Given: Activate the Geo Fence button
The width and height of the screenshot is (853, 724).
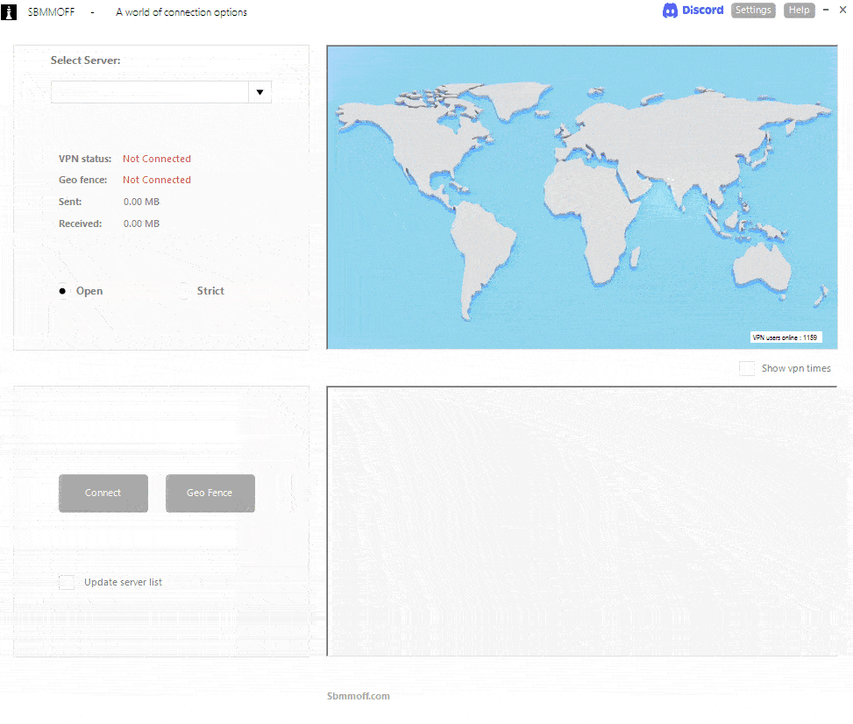Looking at the screenshot, I should 210,493.
